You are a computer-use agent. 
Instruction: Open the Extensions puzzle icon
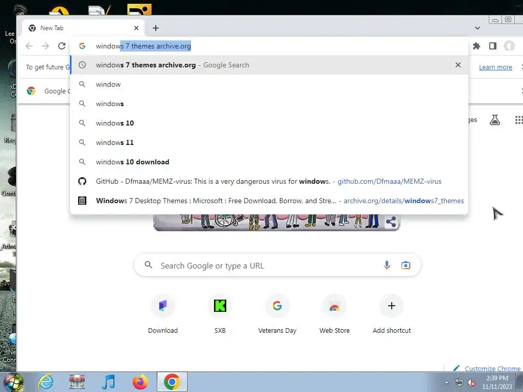coord(477,46)
